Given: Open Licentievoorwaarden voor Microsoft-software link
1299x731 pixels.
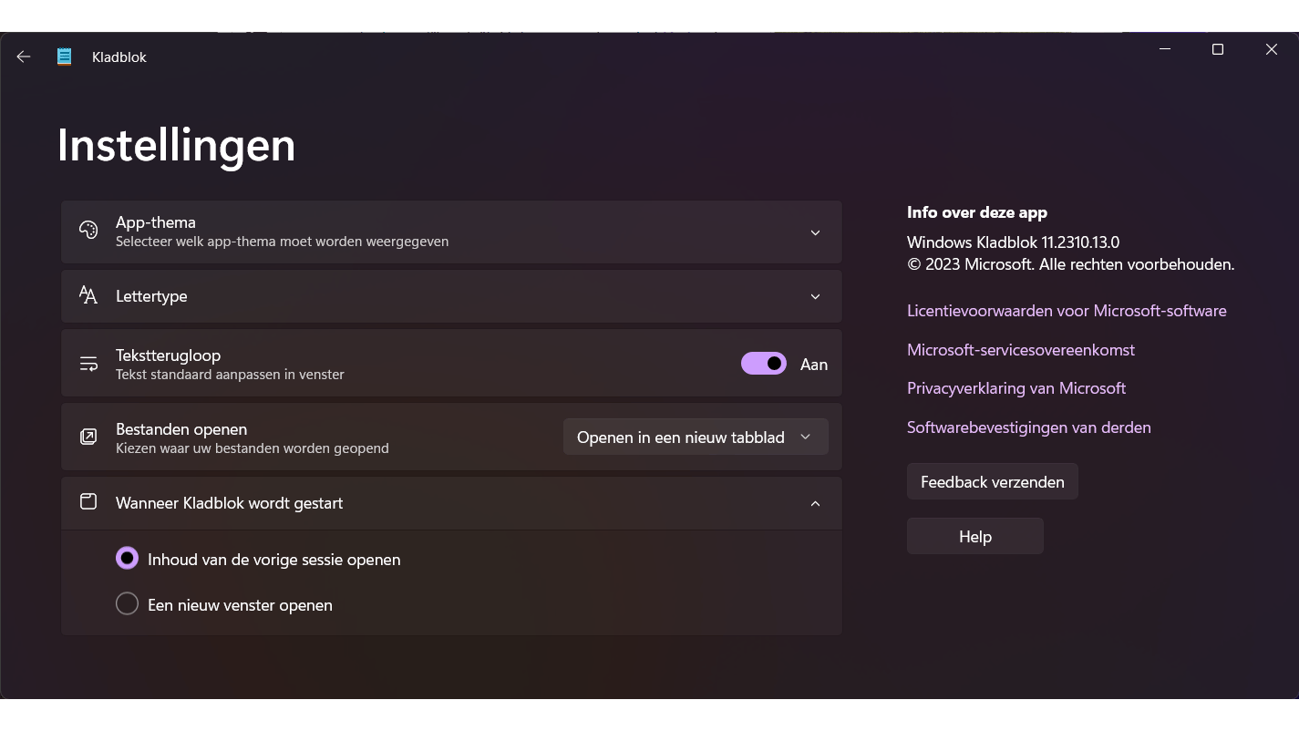Looking at the screenshot, I should (1067, 311).
